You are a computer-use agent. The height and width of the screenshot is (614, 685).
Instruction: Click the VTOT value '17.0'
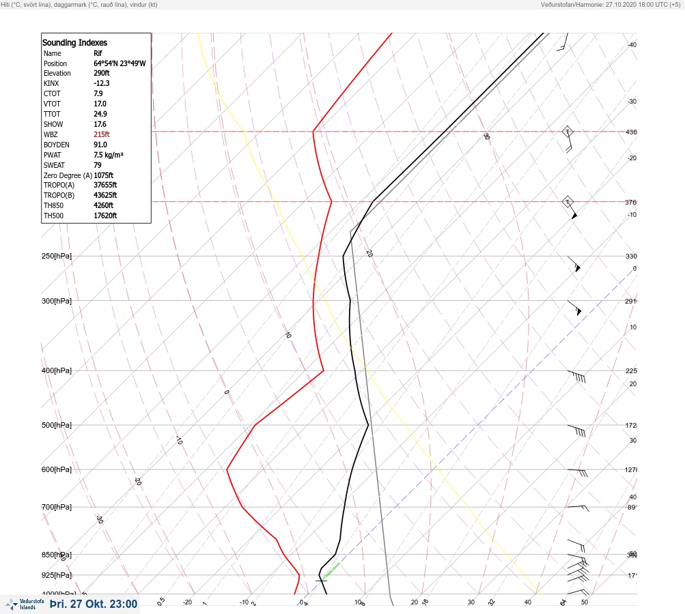click(100, 104)
